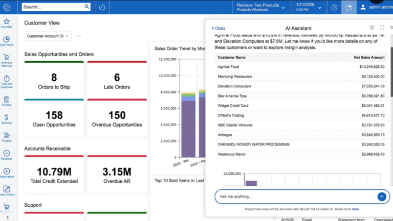393x221 pixels.
Task: Open the Customer Account ID dropdown
Action: [x=48, y=36]
